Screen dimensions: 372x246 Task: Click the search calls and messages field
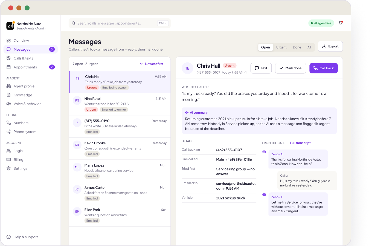click(120, 23)
